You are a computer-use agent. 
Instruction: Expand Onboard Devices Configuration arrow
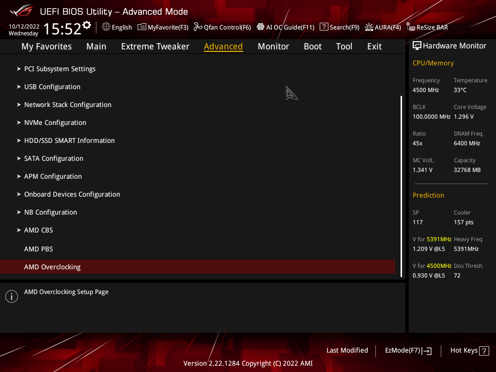tap(19, 194)
